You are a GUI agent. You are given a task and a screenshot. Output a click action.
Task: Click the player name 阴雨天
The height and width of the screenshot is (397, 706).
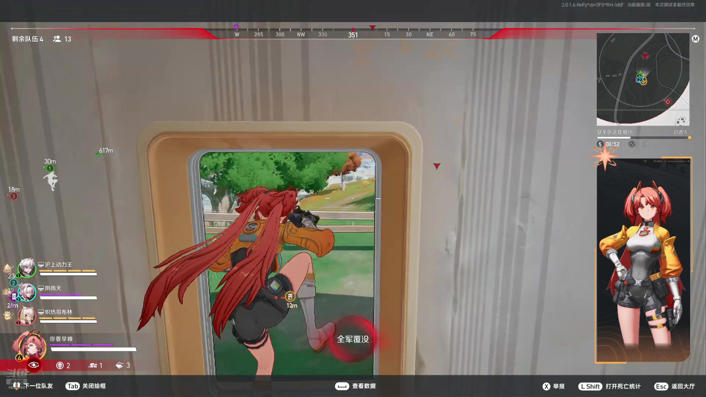click(x=53, y=288)
